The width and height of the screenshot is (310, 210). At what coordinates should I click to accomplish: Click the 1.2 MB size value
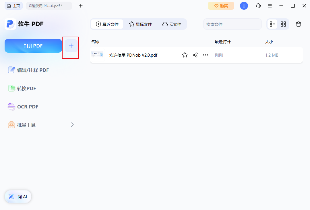pos(272,55)
